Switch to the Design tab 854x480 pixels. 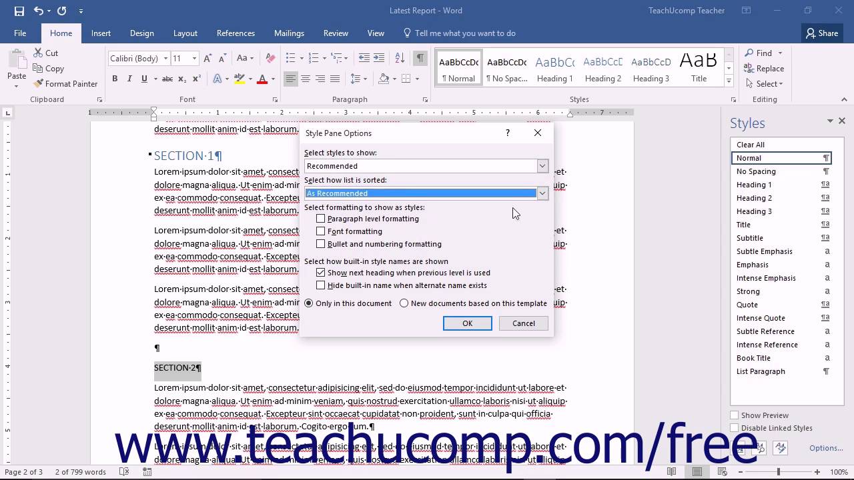[x=141, y=33]
